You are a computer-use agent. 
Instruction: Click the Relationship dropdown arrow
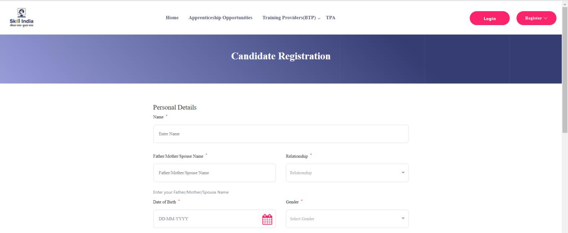[402, 173]
